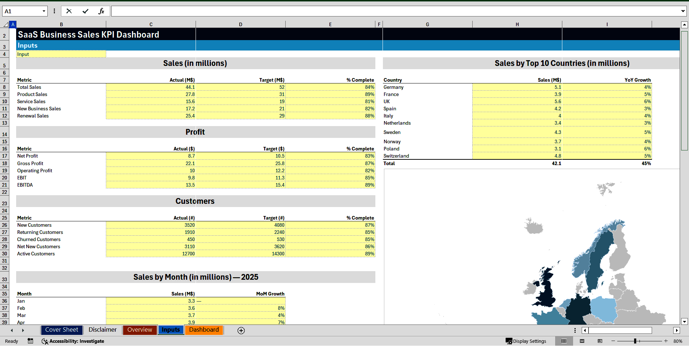Open Page Break Preview via status bar icon
689x346 pixels.
click(x=599, y=341)
